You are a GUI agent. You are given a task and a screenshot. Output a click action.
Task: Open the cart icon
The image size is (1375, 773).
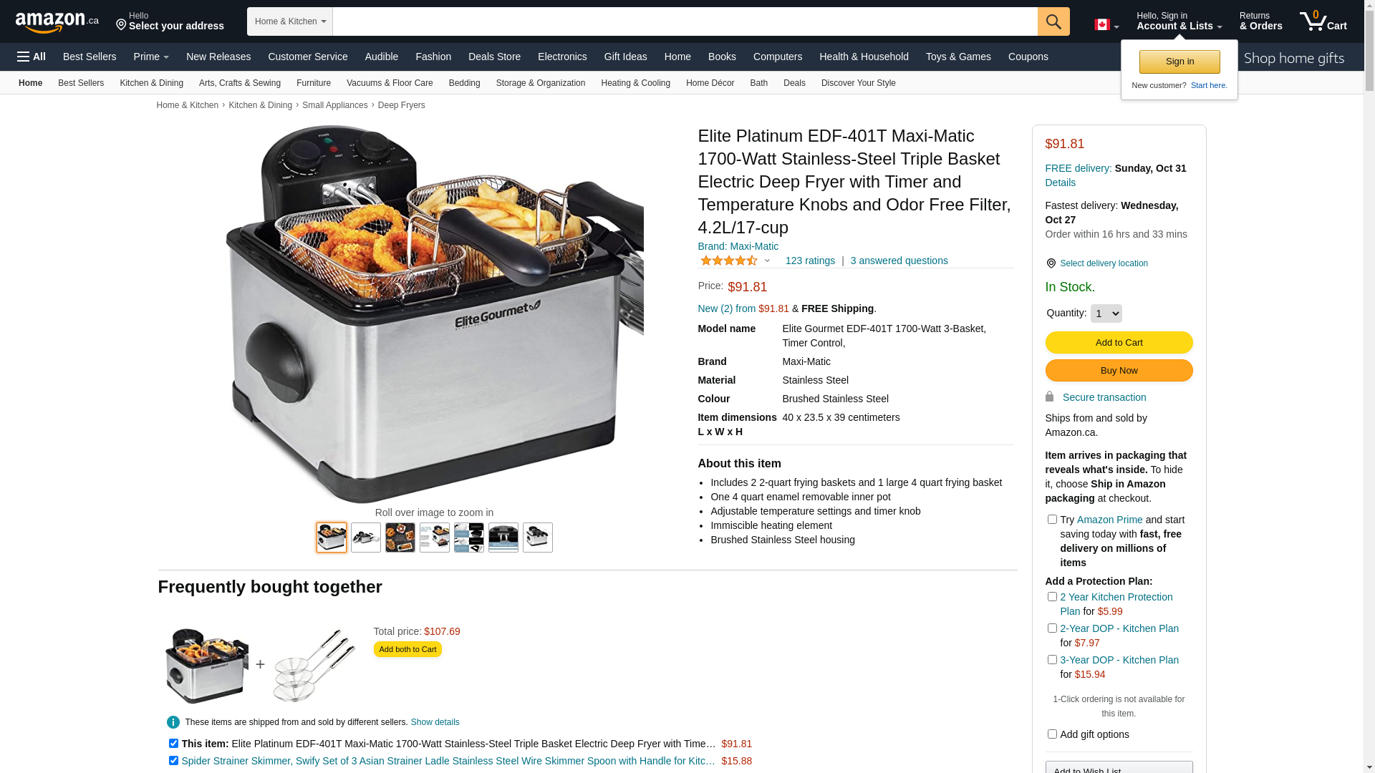point(1323,21)
